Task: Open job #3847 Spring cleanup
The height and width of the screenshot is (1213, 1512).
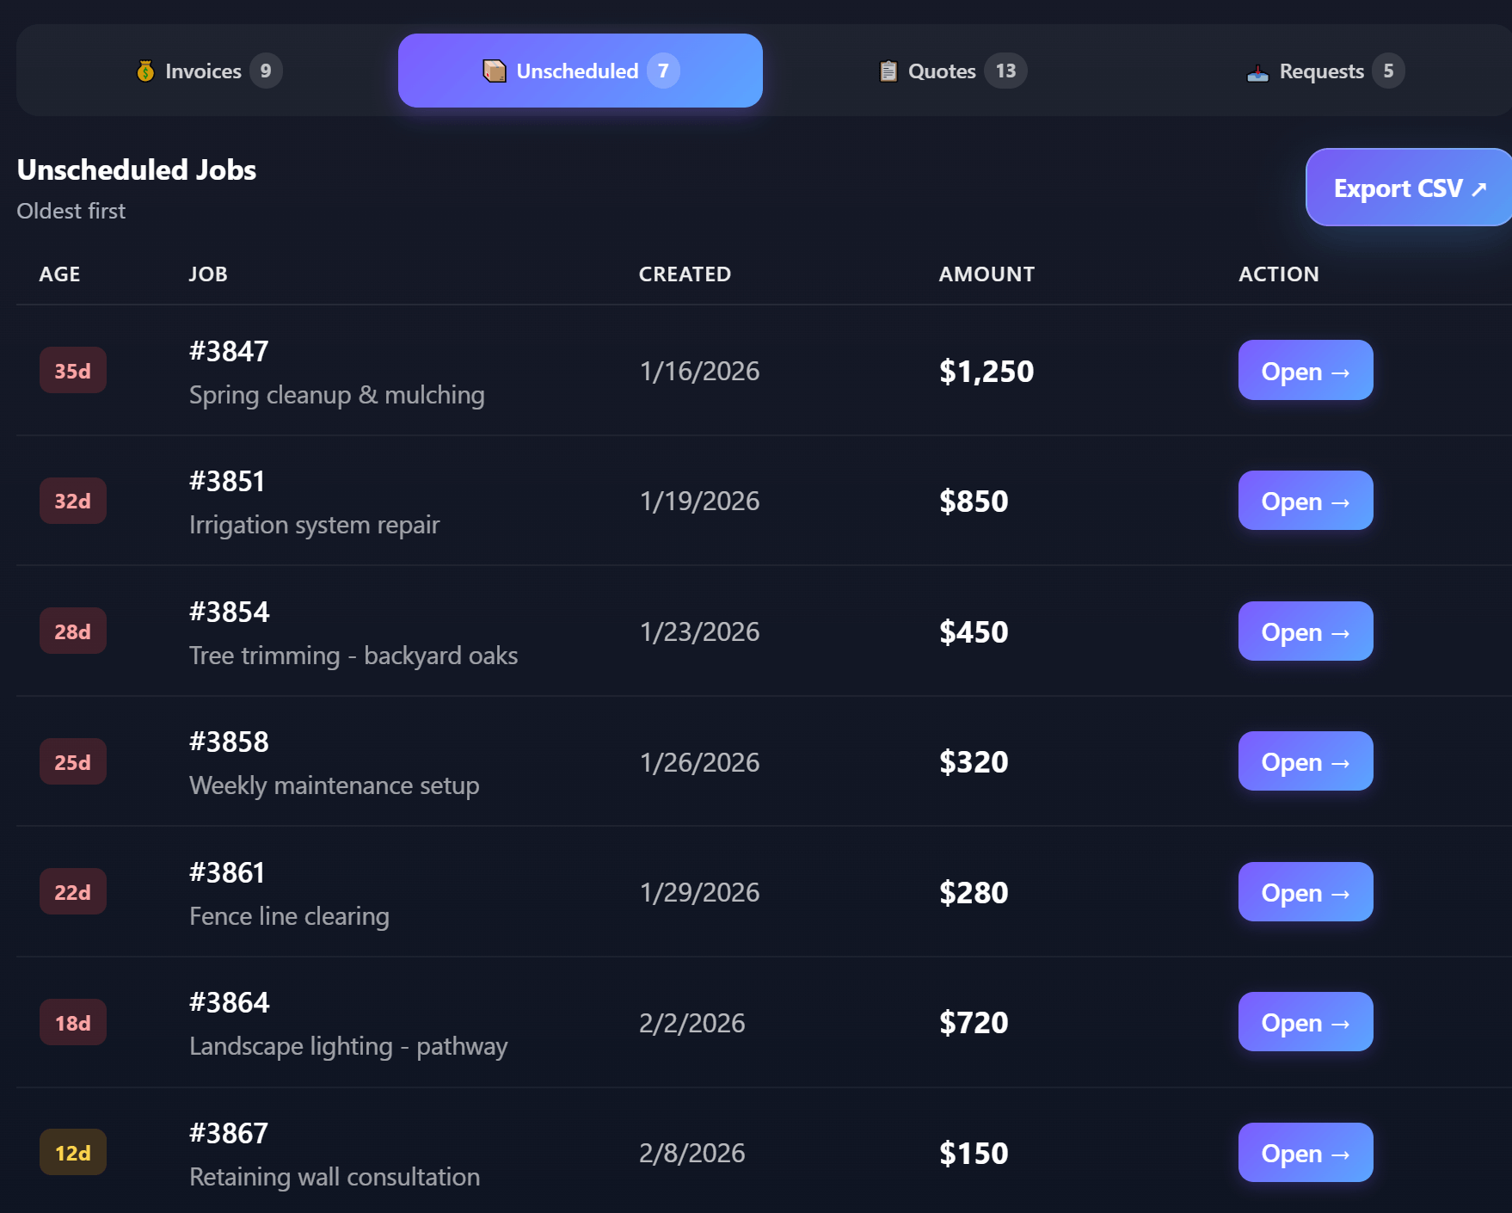Action: 1305,371
